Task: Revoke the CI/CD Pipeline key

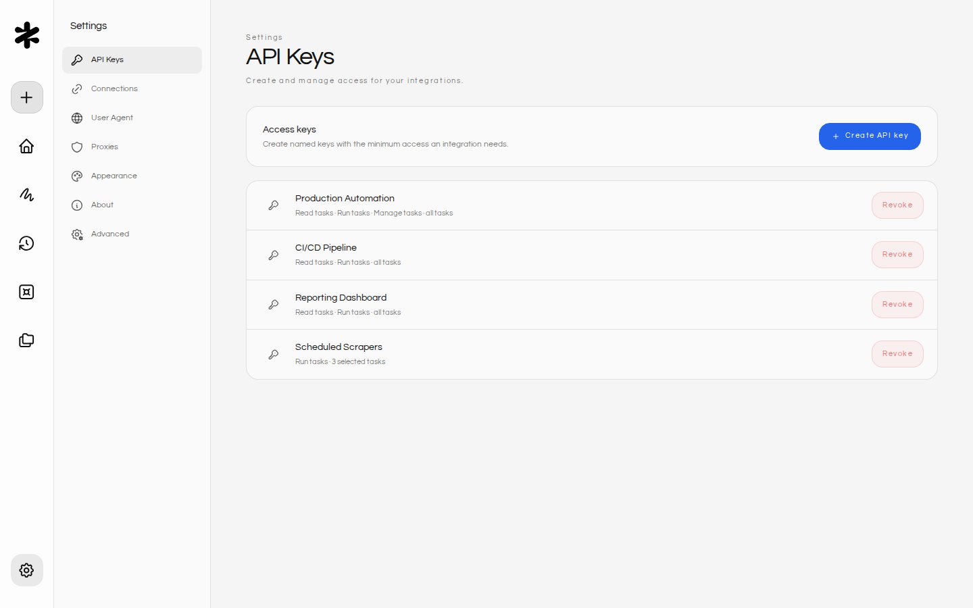Action: click(x=897, y=255)
